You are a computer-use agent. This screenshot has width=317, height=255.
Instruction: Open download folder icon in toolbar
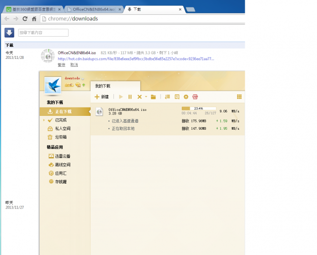coord(153,97)
